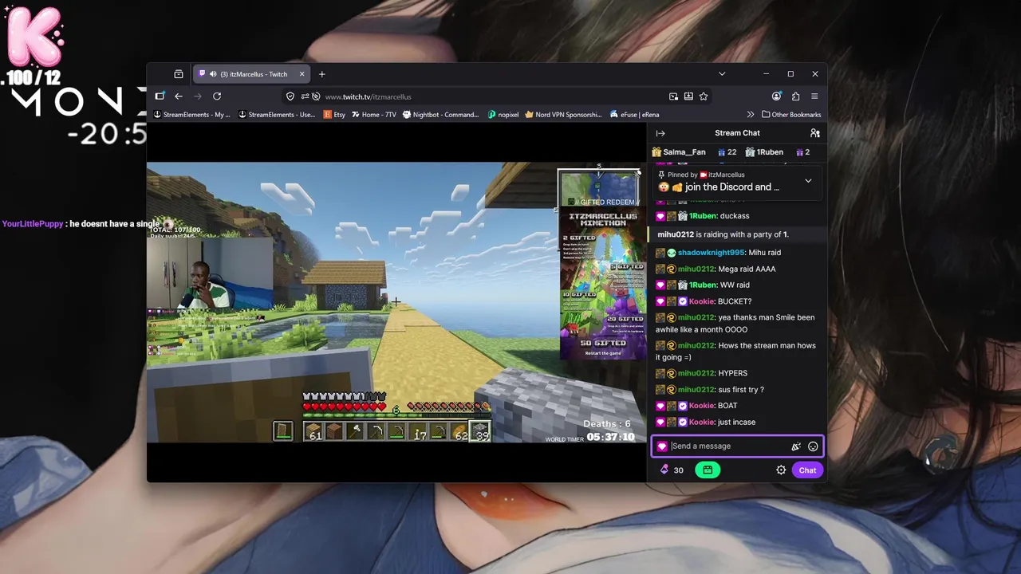Click the celebration icon in chat input

click(795, 446)
